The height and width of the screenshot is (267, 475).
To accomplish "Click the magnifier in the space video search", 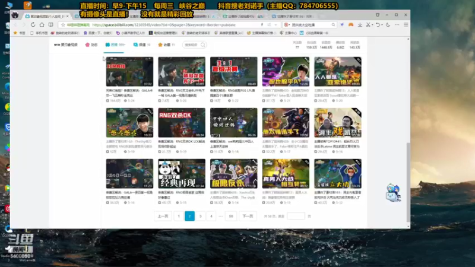I will tap(202, 45).
